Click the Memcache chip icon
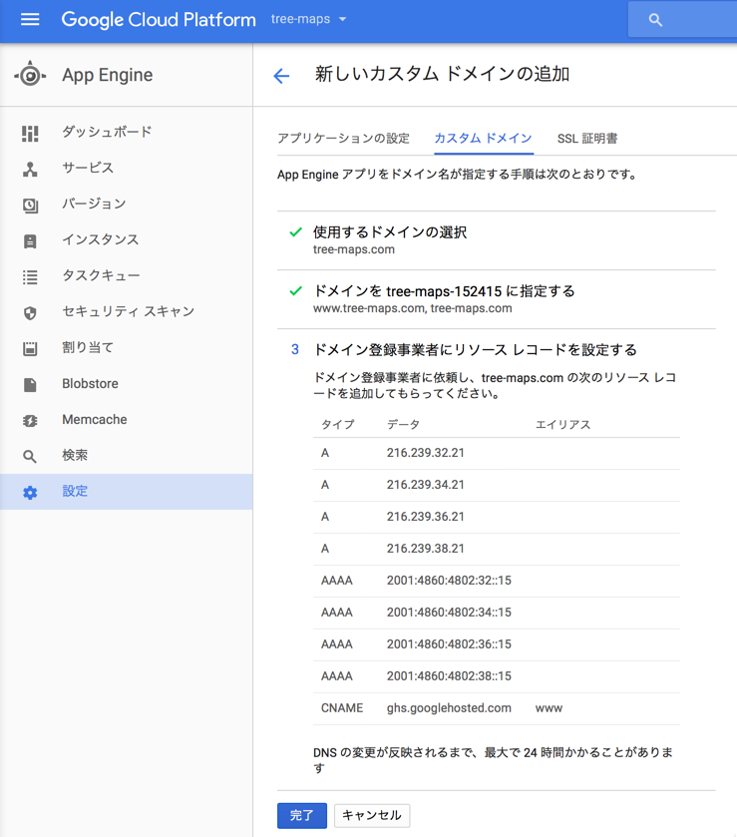This screenshot has width=737, height=837. point(30,421)
